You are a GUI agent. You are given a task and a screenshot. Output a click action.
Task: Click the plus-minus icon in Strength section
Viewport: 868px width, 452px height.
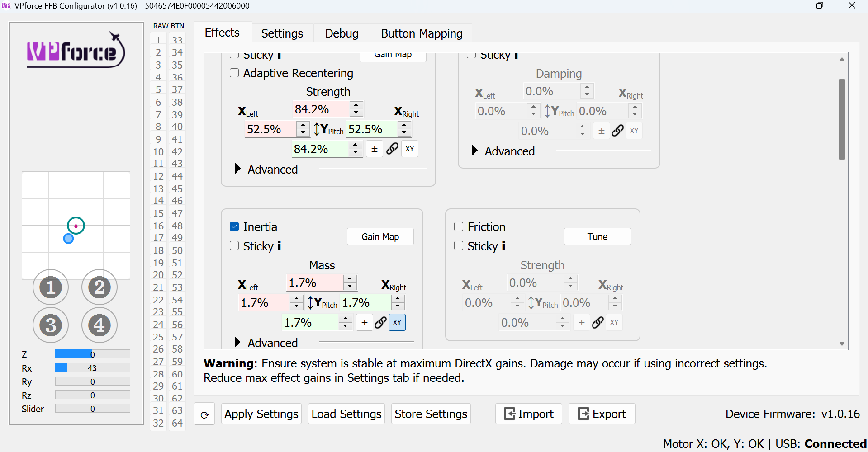pyautogui.click(x=375, y=149)
